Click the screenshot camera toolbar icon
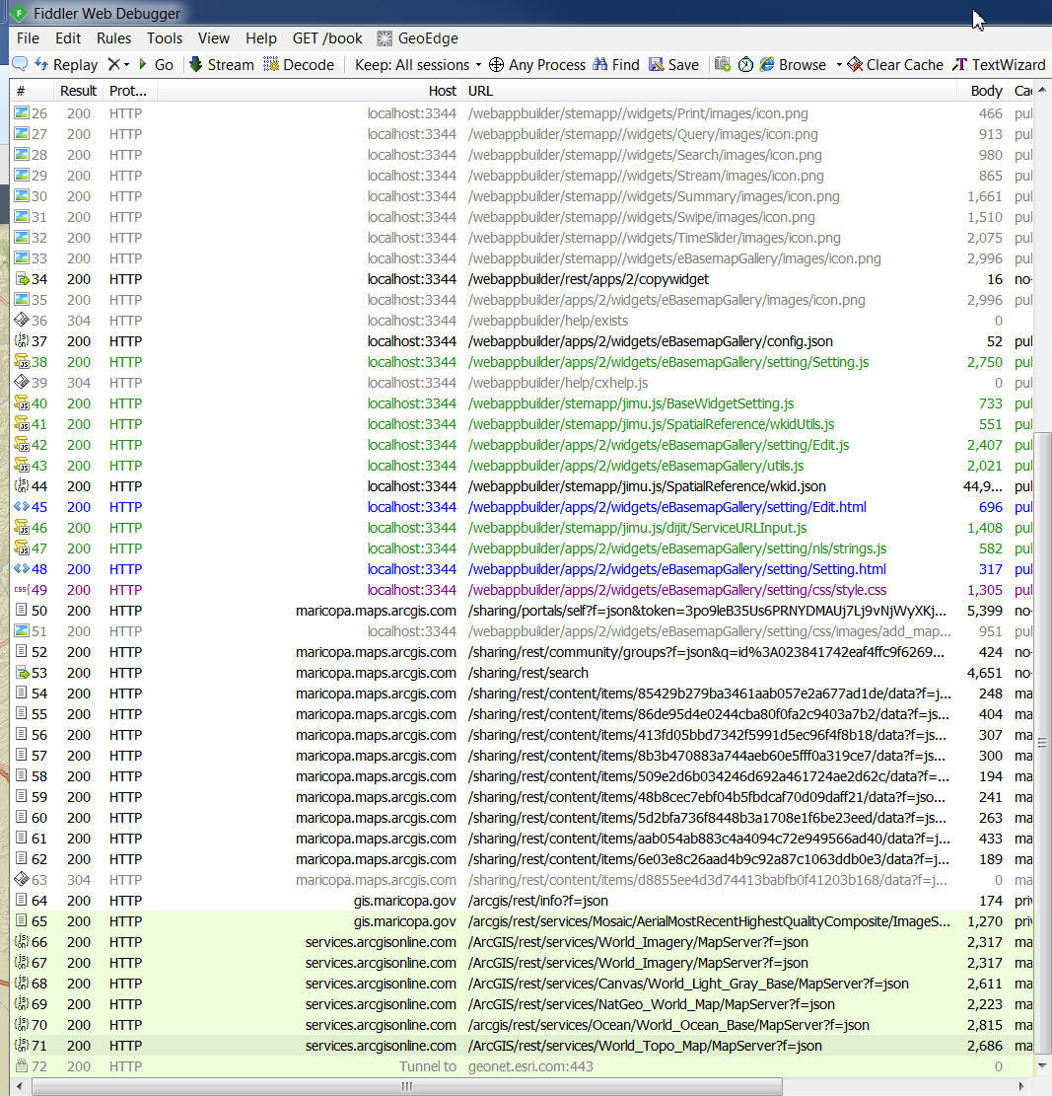Image resolution: width=1052 pixels, height=1096 pixels. click(723, 64)
